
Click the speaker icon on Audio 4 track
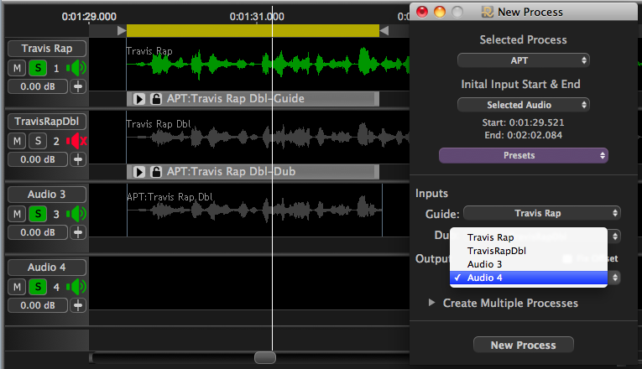click(x=76, y=288)
